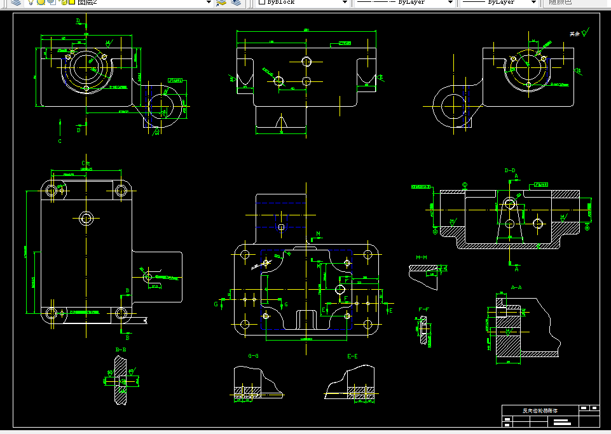The width and height of the screenshot is (611, 434).
Task: Expand the layer name dropdown arrow
Action: [x=209, y=3]
